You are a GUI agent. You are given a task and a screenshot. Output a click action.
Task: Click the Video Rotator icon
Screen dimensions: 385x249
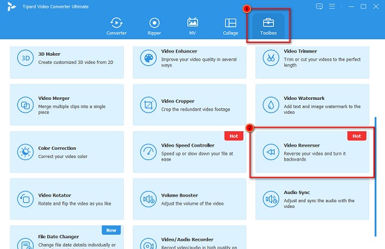25,199
